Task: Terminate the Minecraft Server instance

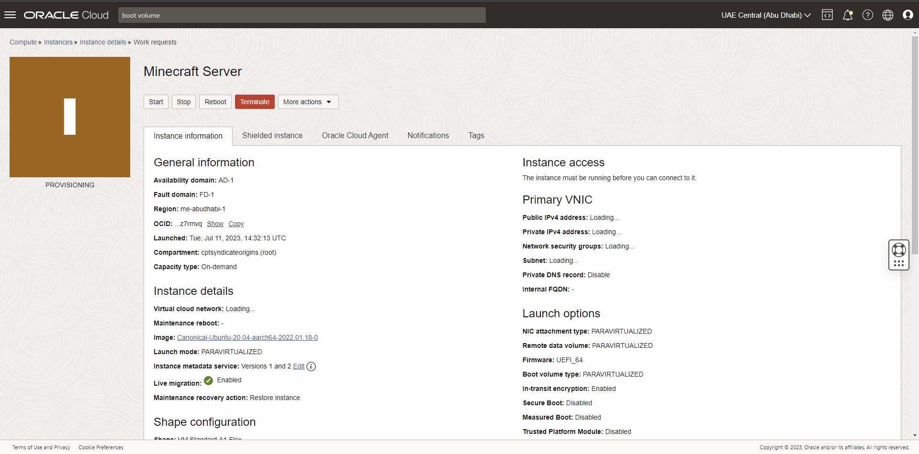Action: pyautogui.click(x=255, y=102)
